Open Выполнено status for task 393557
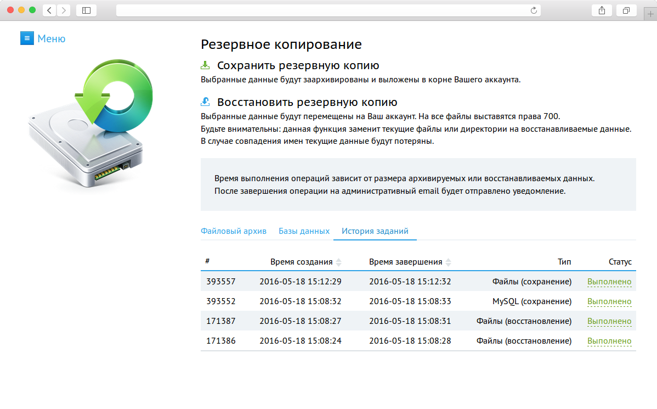 pyautogui.click(x=609, y=282)
